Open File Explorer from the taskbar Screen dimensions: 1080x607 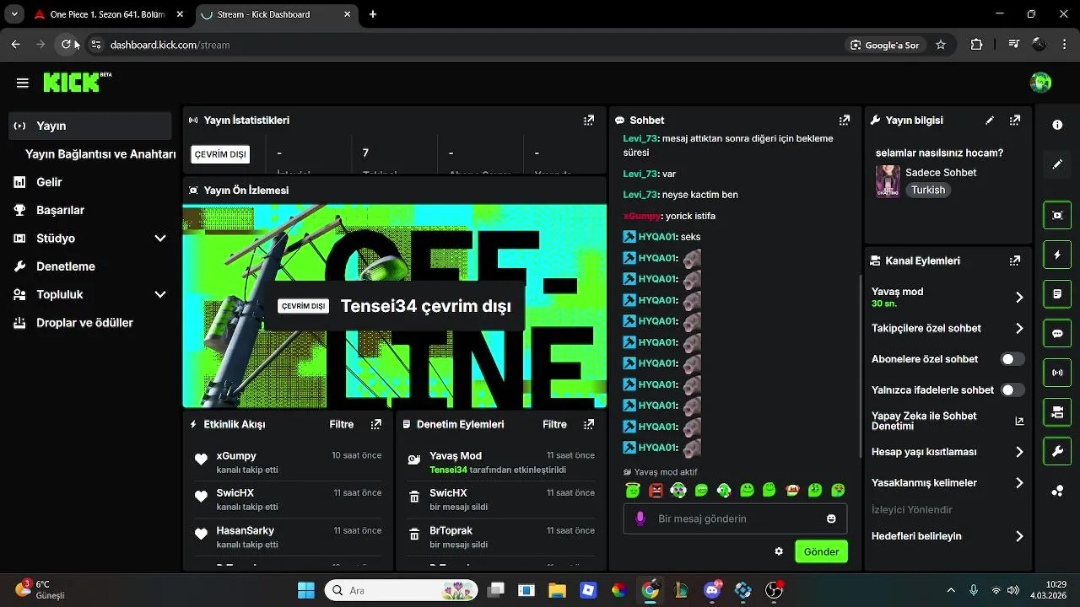coord(557,590)
